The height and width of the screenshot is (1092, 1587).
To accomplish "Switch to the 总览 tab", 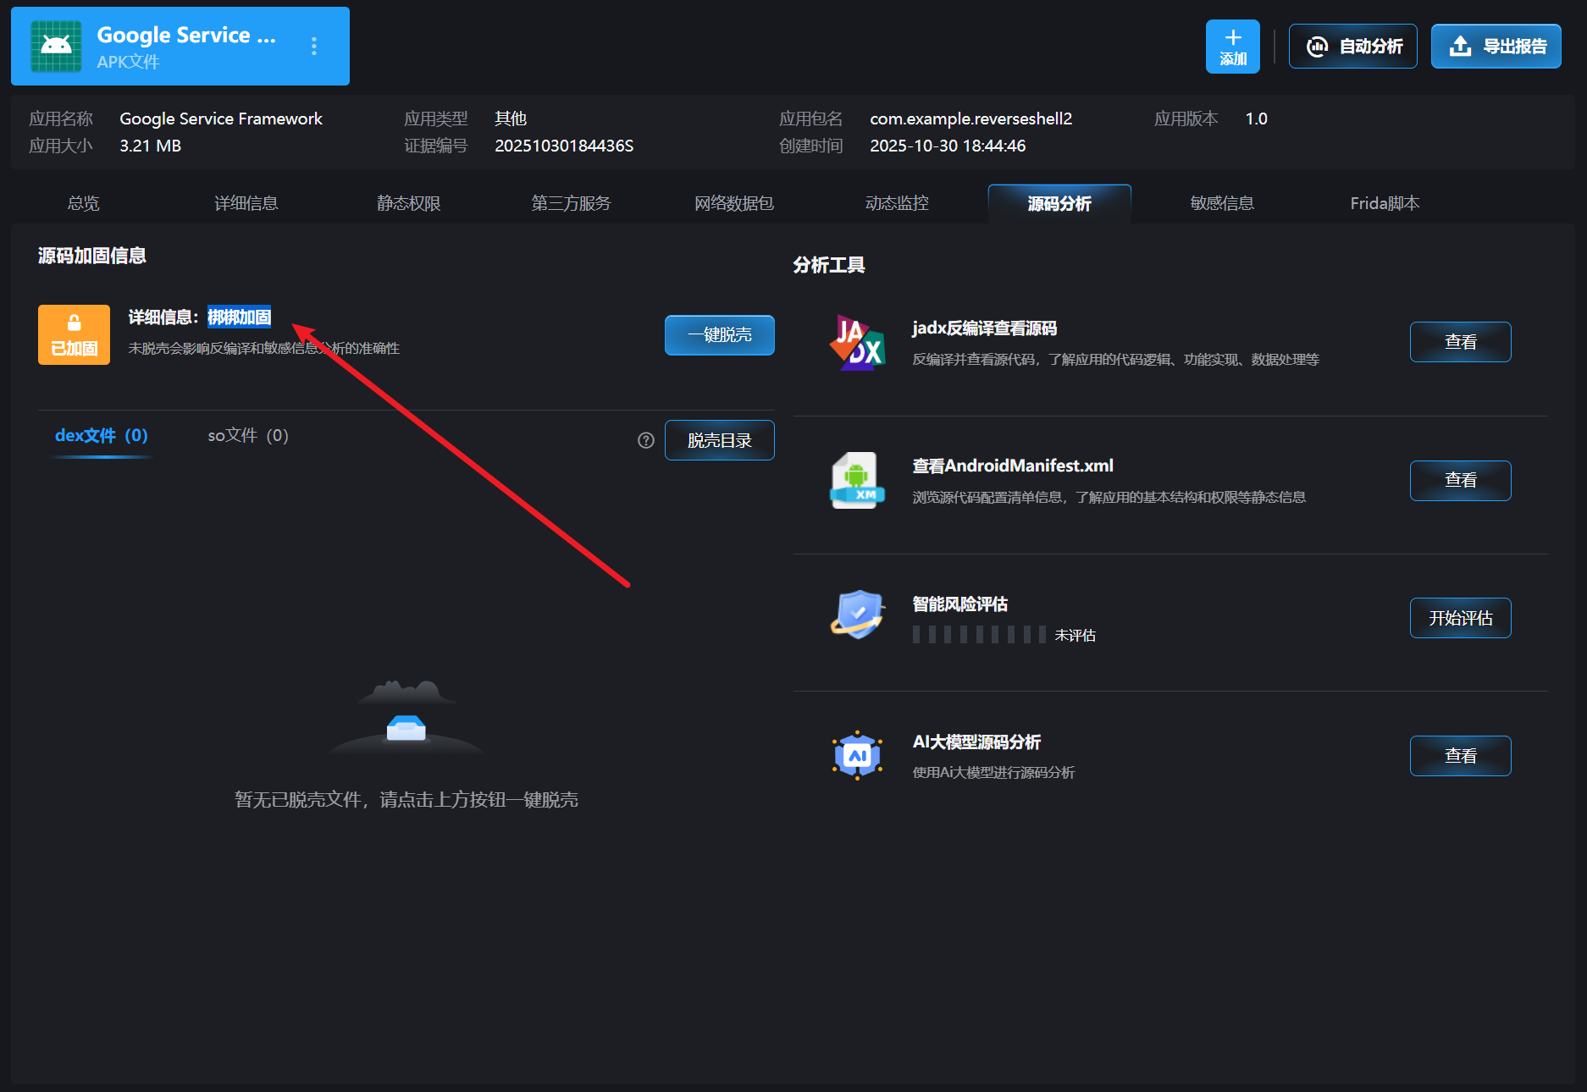I will tap(83, 203).
